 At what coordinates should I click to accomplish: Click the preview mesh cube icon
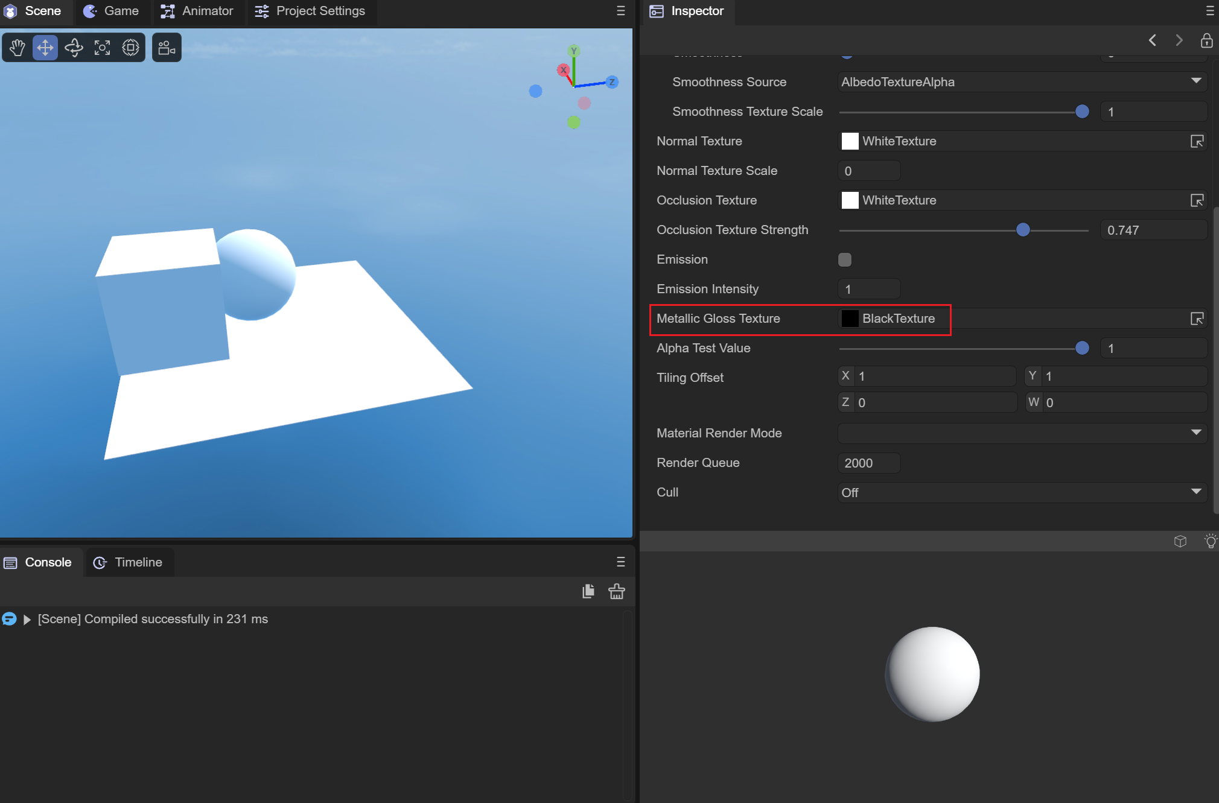point(1180,541)
